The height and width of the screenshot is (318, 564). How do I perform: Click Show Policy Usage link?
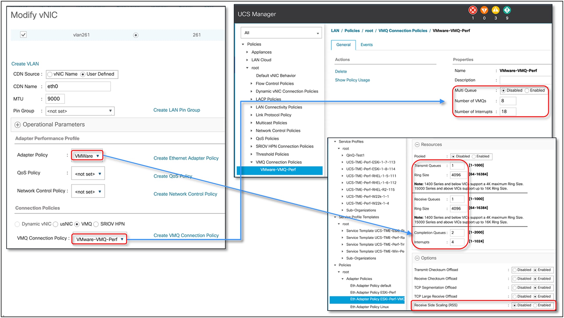coord(352,80)
